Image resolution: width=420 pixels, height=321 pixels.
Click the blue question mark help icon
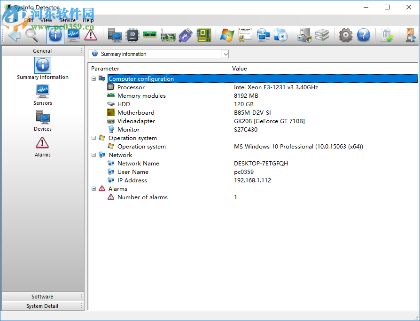tap(363, 35)
